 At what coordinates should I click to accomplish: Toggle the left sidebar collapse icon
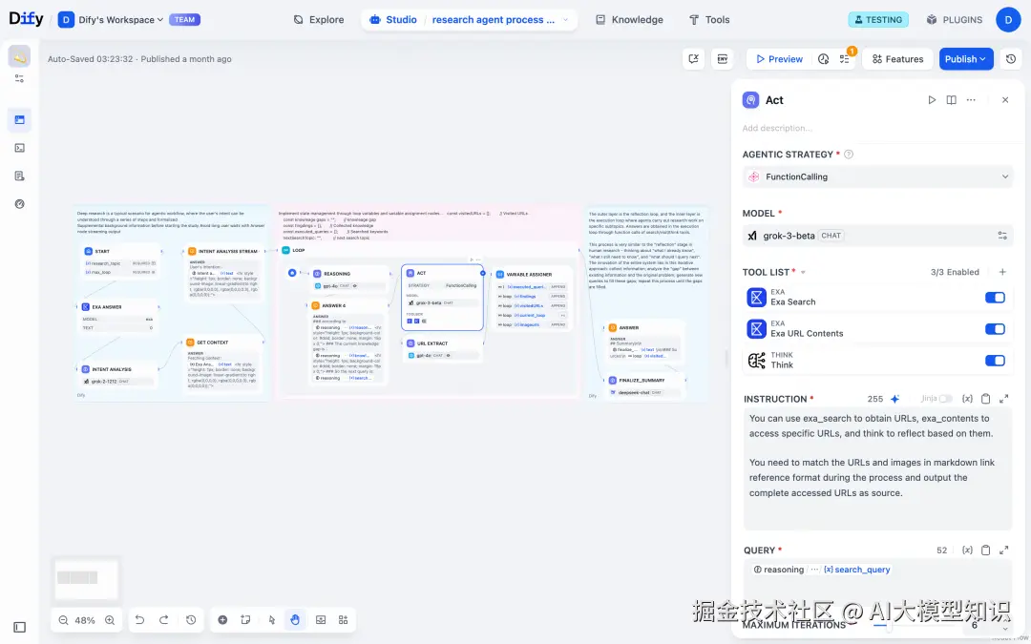pyautogui.click(x=20, y=628)
